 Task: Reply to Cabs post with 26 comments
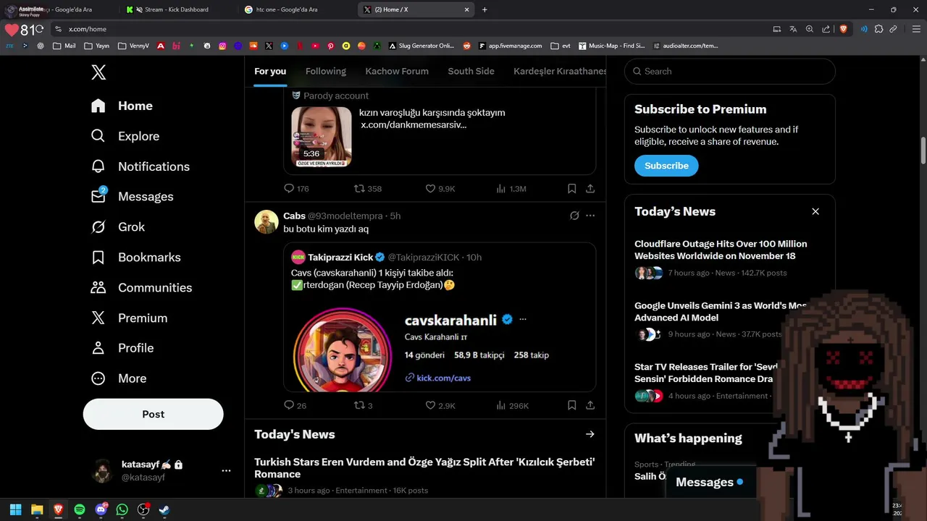tap(295, 405)
